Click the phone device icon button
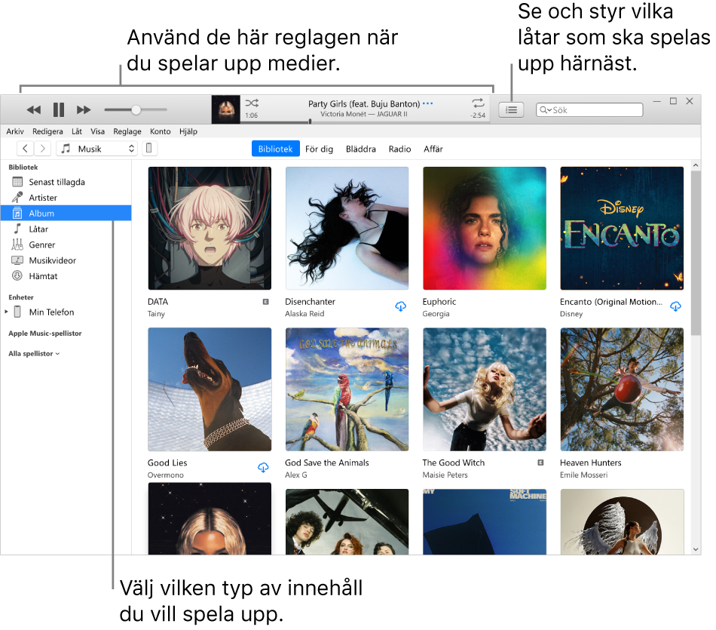Viewport: 716px width, 630px height. click(149, 149)
